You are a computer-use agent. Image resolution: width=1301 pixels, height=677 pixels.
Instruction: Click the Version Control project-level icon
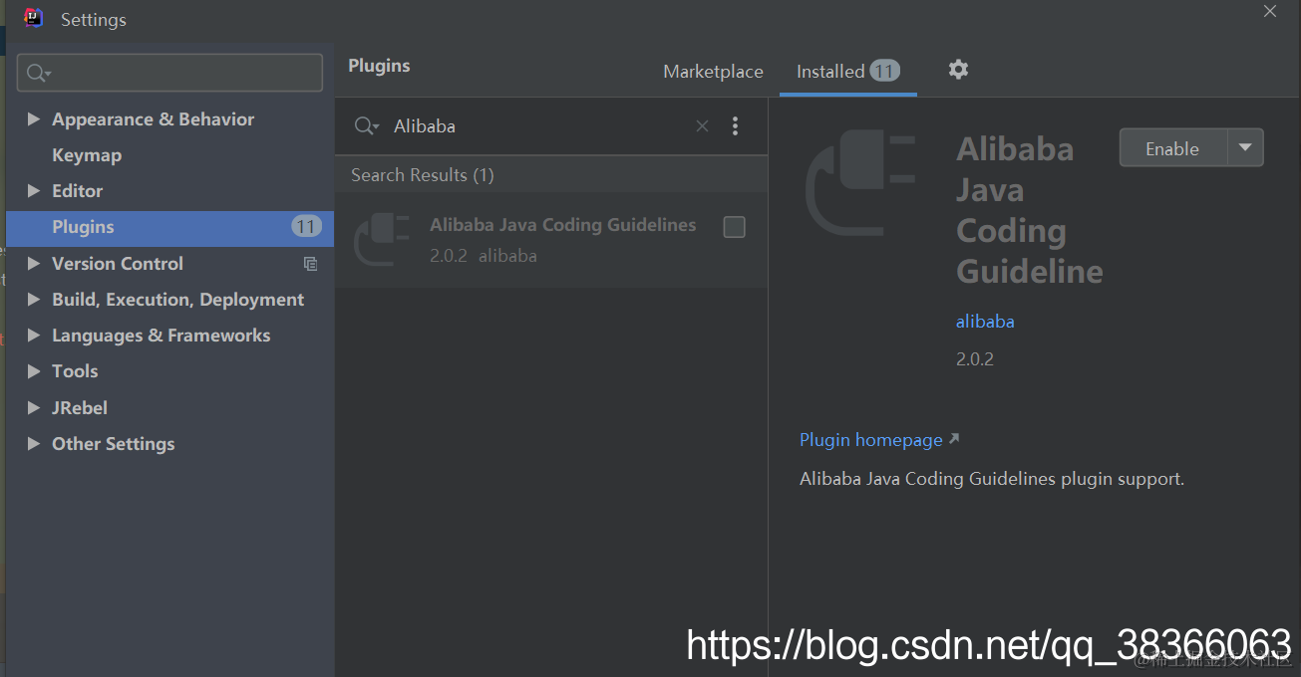pyautogui.click(x=310, y=264)
